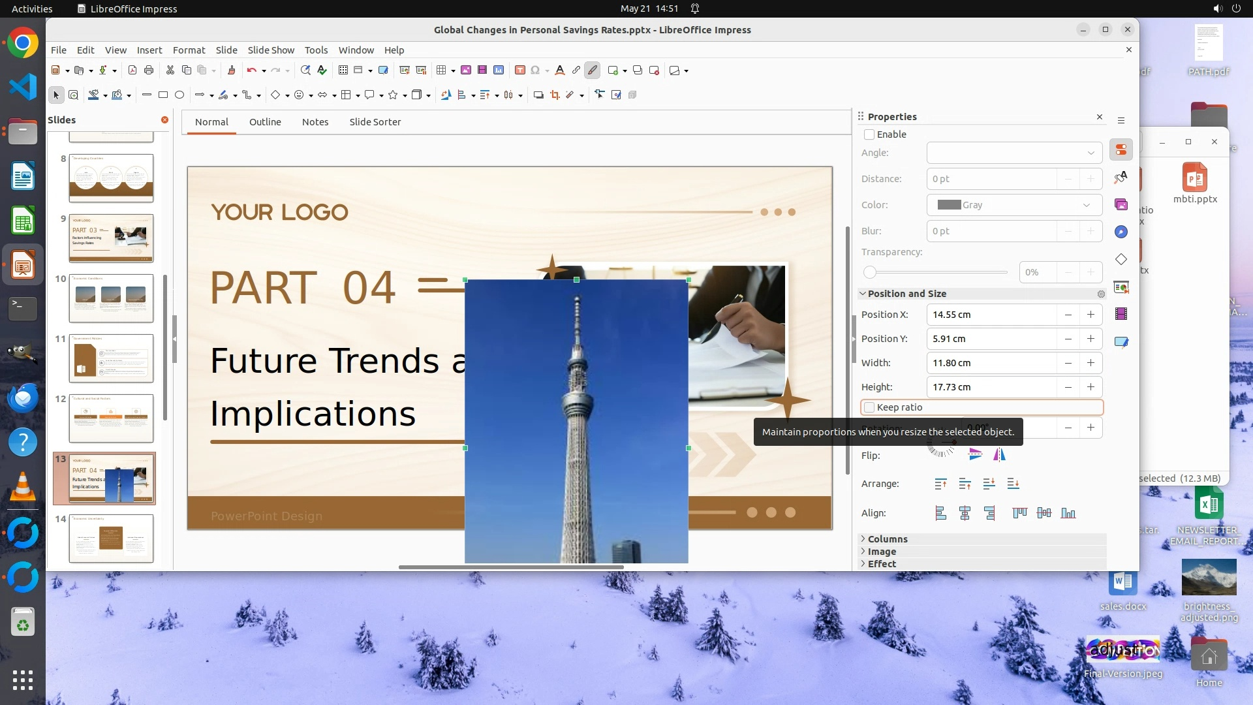
Task: Select the Ellipse drawing tool
Action: (x=179, y=95)
